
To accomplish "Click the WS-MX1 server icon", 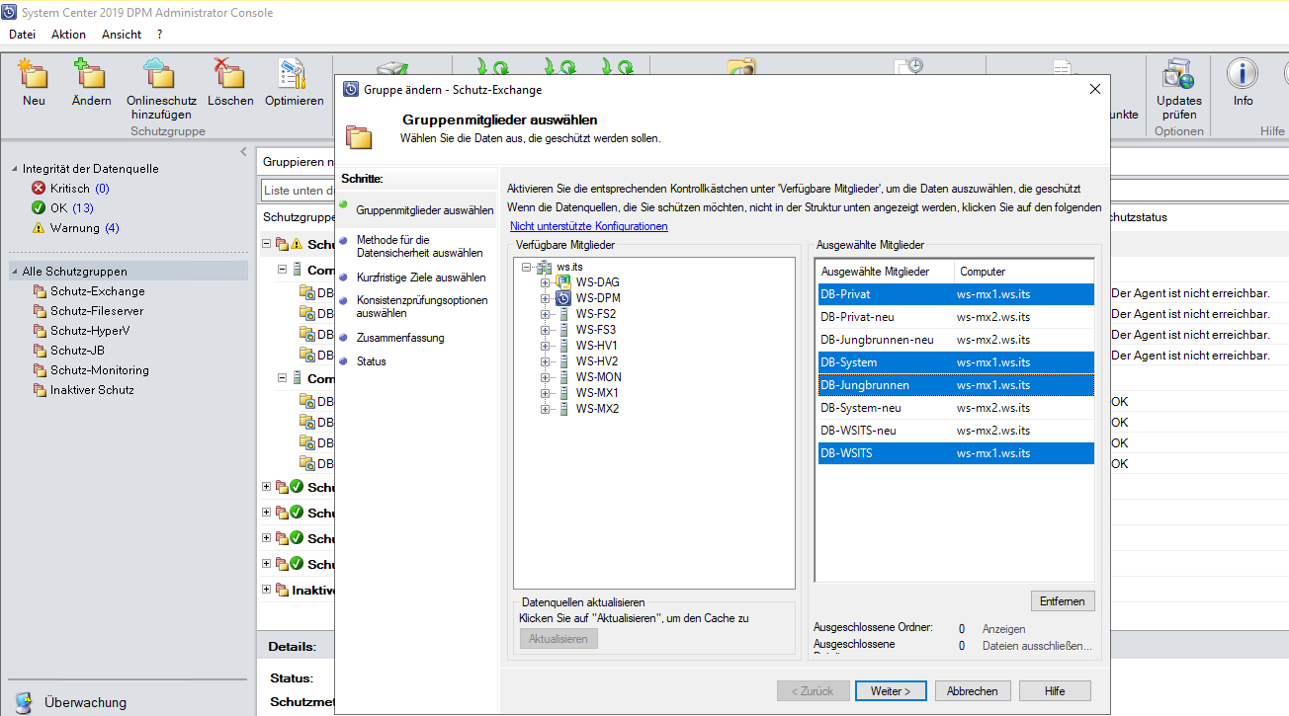I will click(x=563, y=393).
